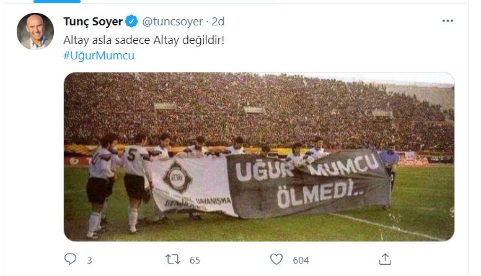Click the Uğur Mumcu Ölmedi banner text
Screen dimensions: 481x276
307,181
